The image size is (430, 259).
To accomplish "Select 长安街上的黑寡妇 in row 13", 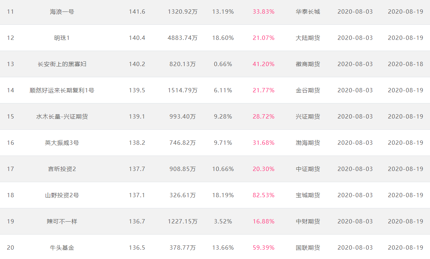I will pos(62,64).
